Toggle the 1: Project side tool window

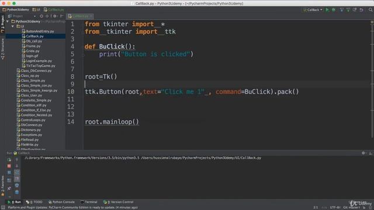[2, 24]
